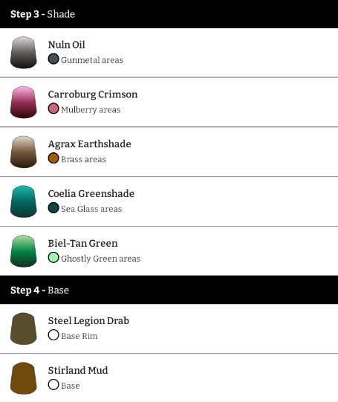
Task: Select the Ghostly Green areas label
Action: point(101,259)
